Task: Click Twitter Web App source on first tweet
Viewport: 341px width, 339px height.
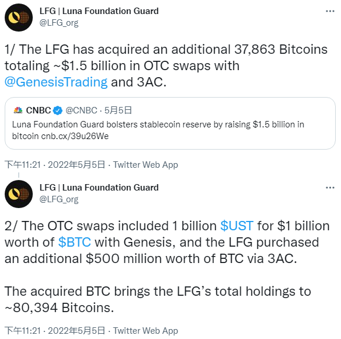Action: pos(146,165)
